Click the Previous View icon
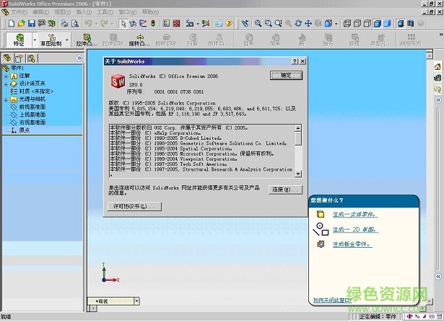 click(245, 24)
